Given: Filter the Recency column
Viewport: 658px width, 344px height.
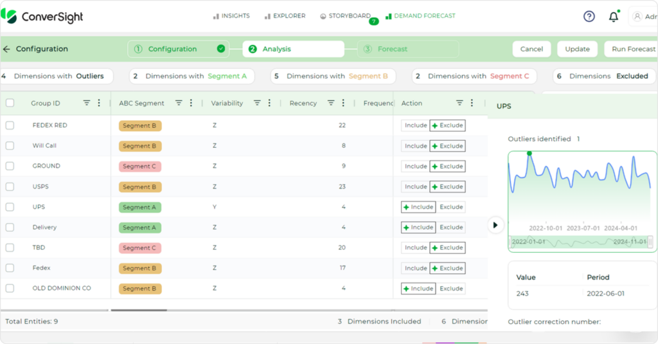Looking at the screenshot, I should [331, 103].
